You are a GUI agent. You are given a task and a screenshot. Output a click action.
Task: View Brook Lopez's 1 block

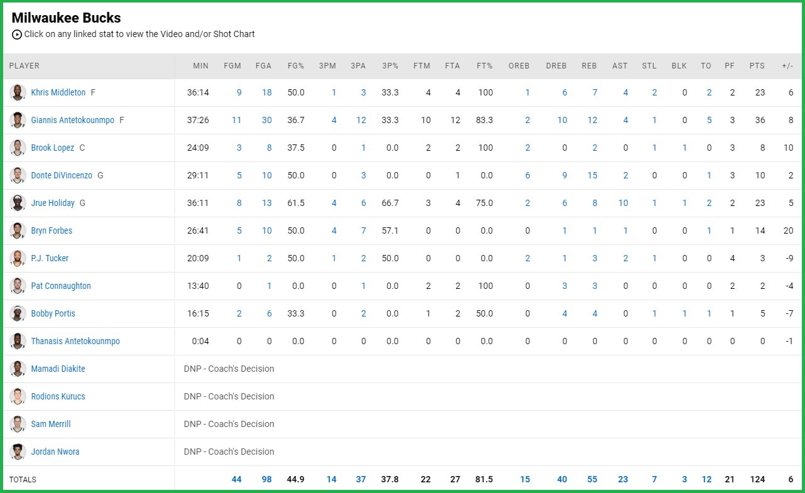click(684, 148)
